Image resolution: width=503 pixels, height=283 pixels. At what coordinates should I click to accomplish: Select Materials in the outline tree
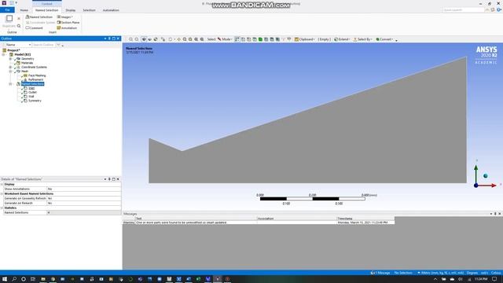click(27, 63)
